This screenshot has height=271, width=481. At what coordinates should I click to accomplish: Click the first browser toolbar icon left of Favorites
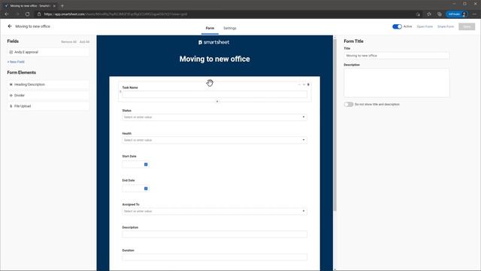coord(418,14)
